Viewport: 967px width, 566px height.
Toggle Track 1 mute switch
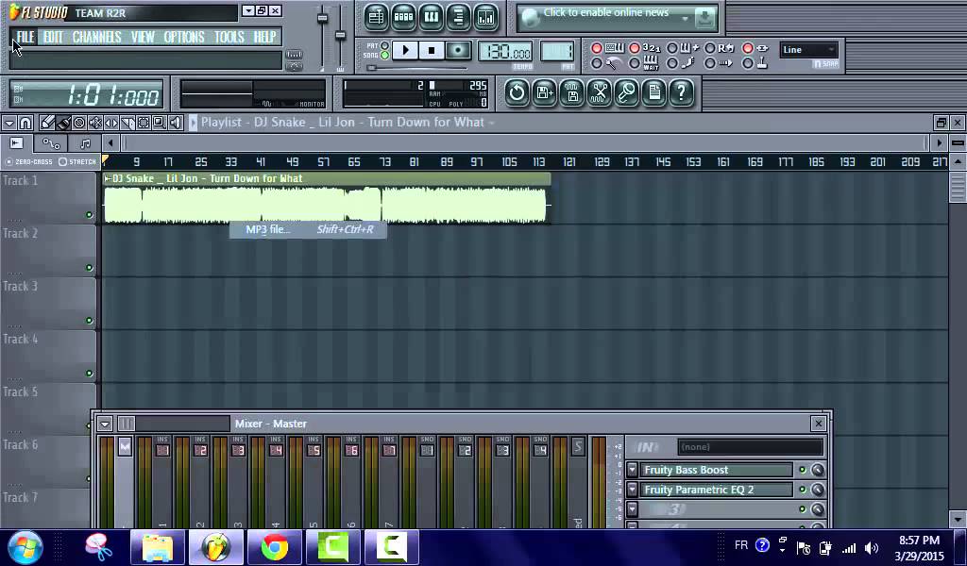[90, 215]
